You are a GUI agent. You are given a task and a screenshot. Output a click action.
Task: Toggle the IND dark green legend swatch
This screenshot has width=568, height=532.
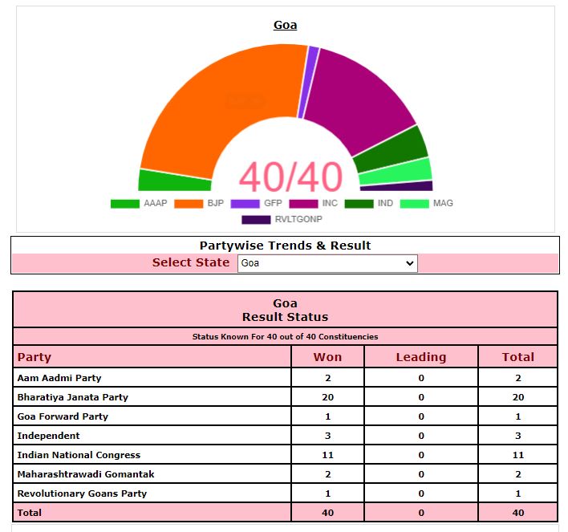359,204
